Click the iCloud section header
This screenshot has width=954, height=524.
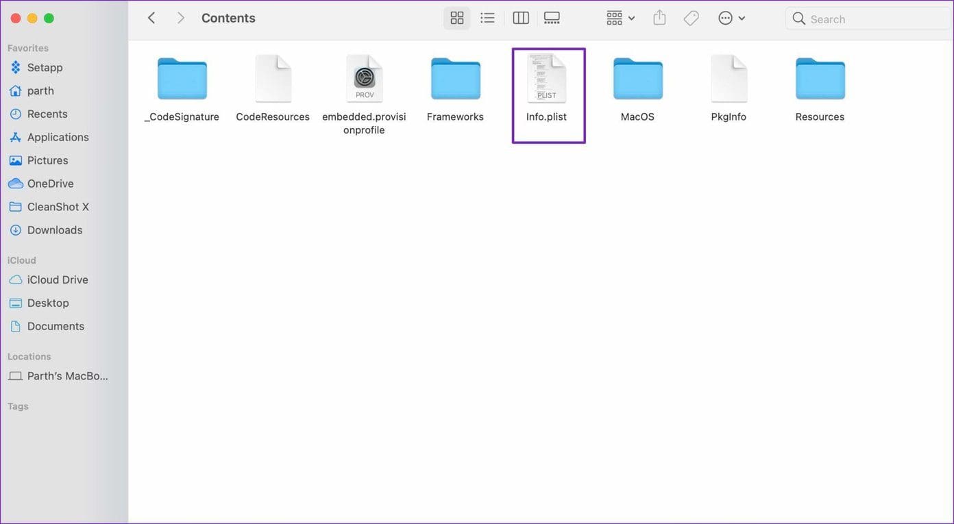coord(22,260)
